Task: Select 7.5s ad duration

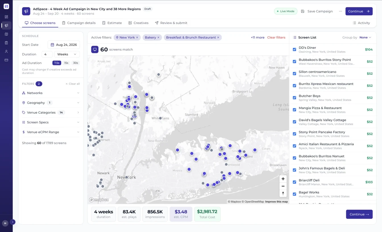Action: point(57,63)
